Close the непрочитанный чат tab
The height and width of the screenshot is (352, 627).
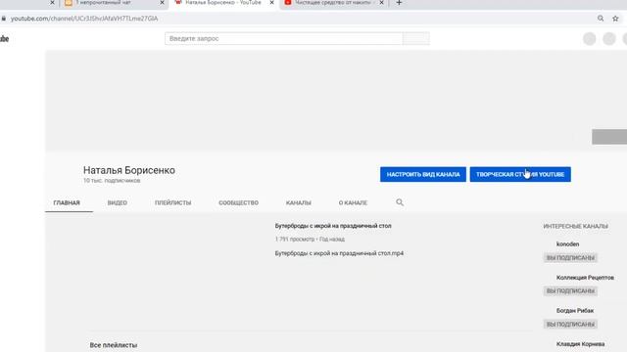coord(162,3)
